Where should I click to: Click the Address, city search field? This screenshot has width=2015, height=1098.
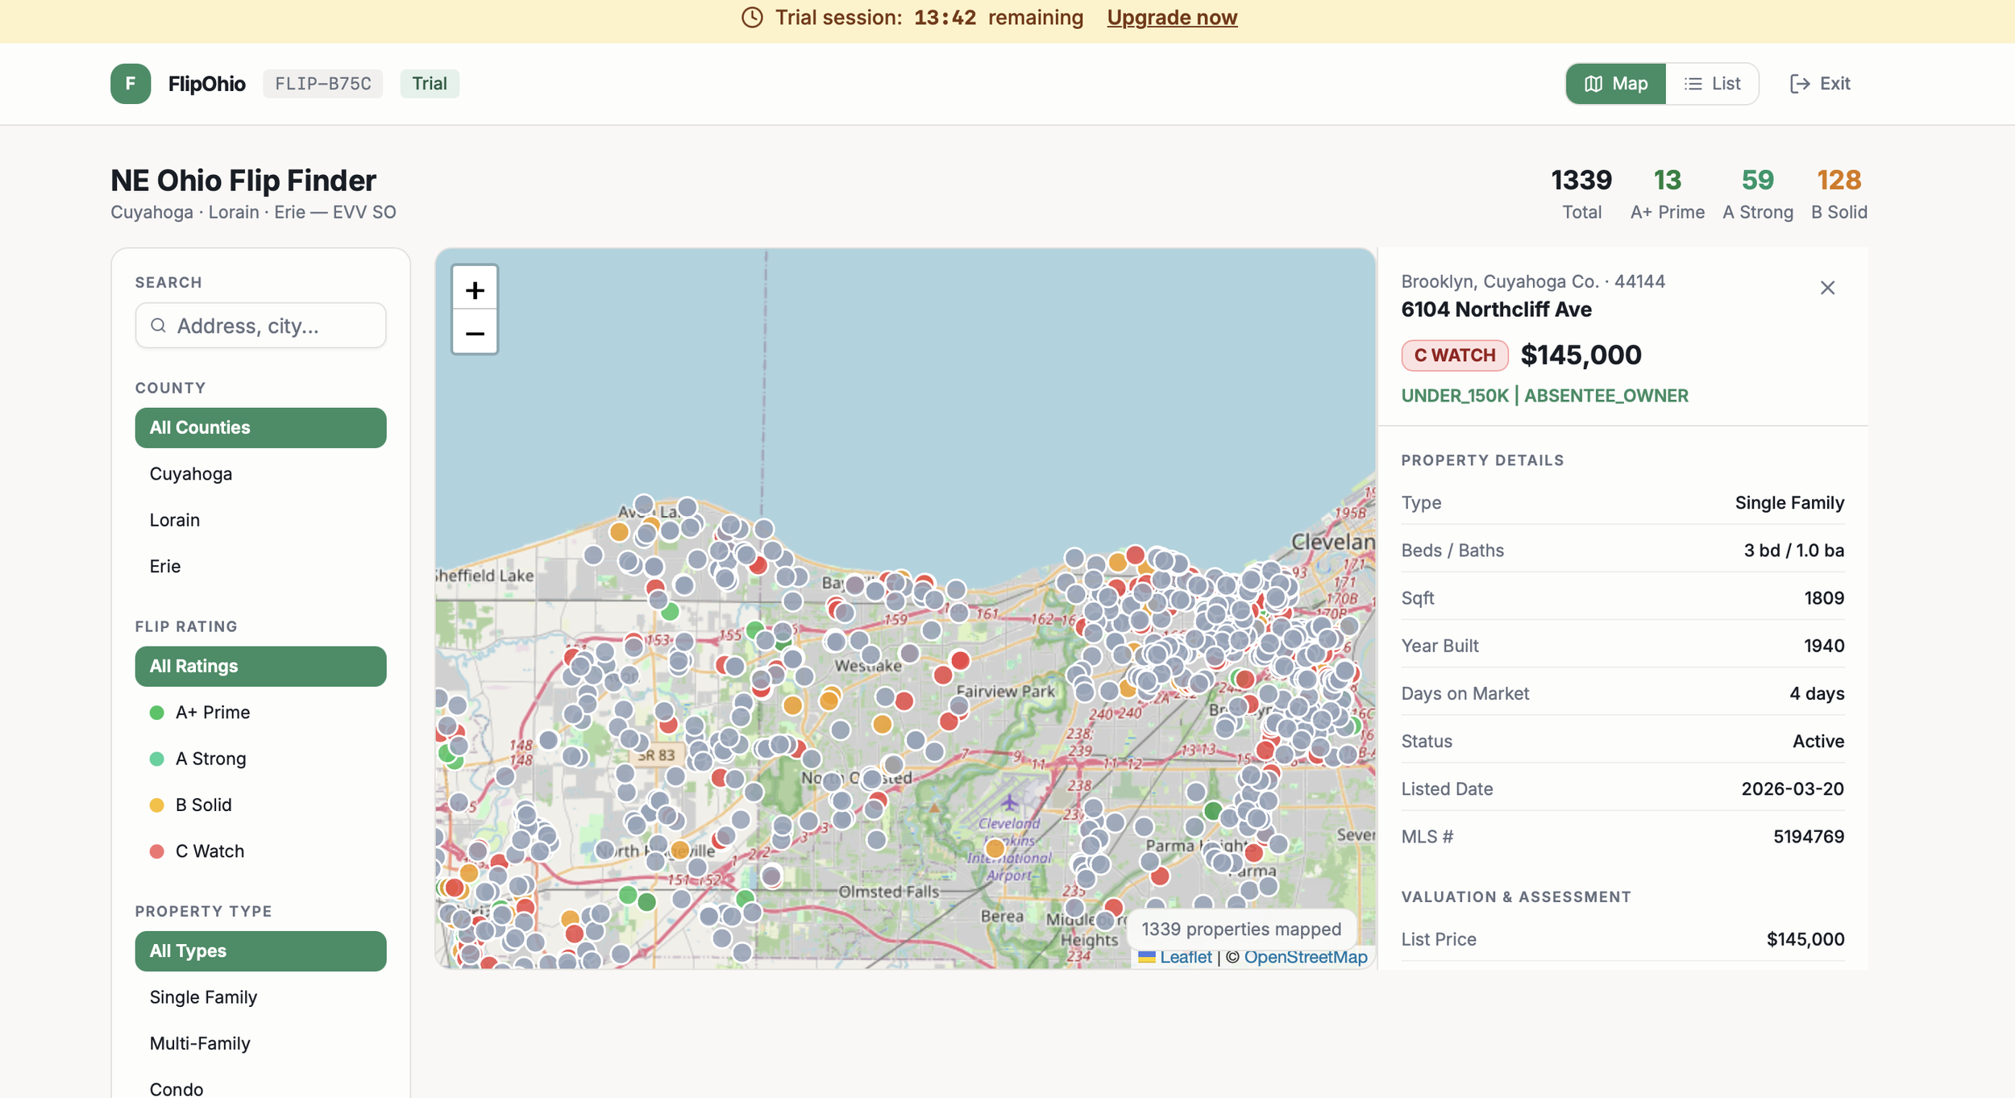274,326
